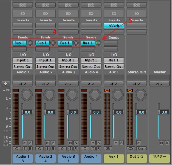
Task: Click volume fader on Audio 3
Action: pos(73,112)
